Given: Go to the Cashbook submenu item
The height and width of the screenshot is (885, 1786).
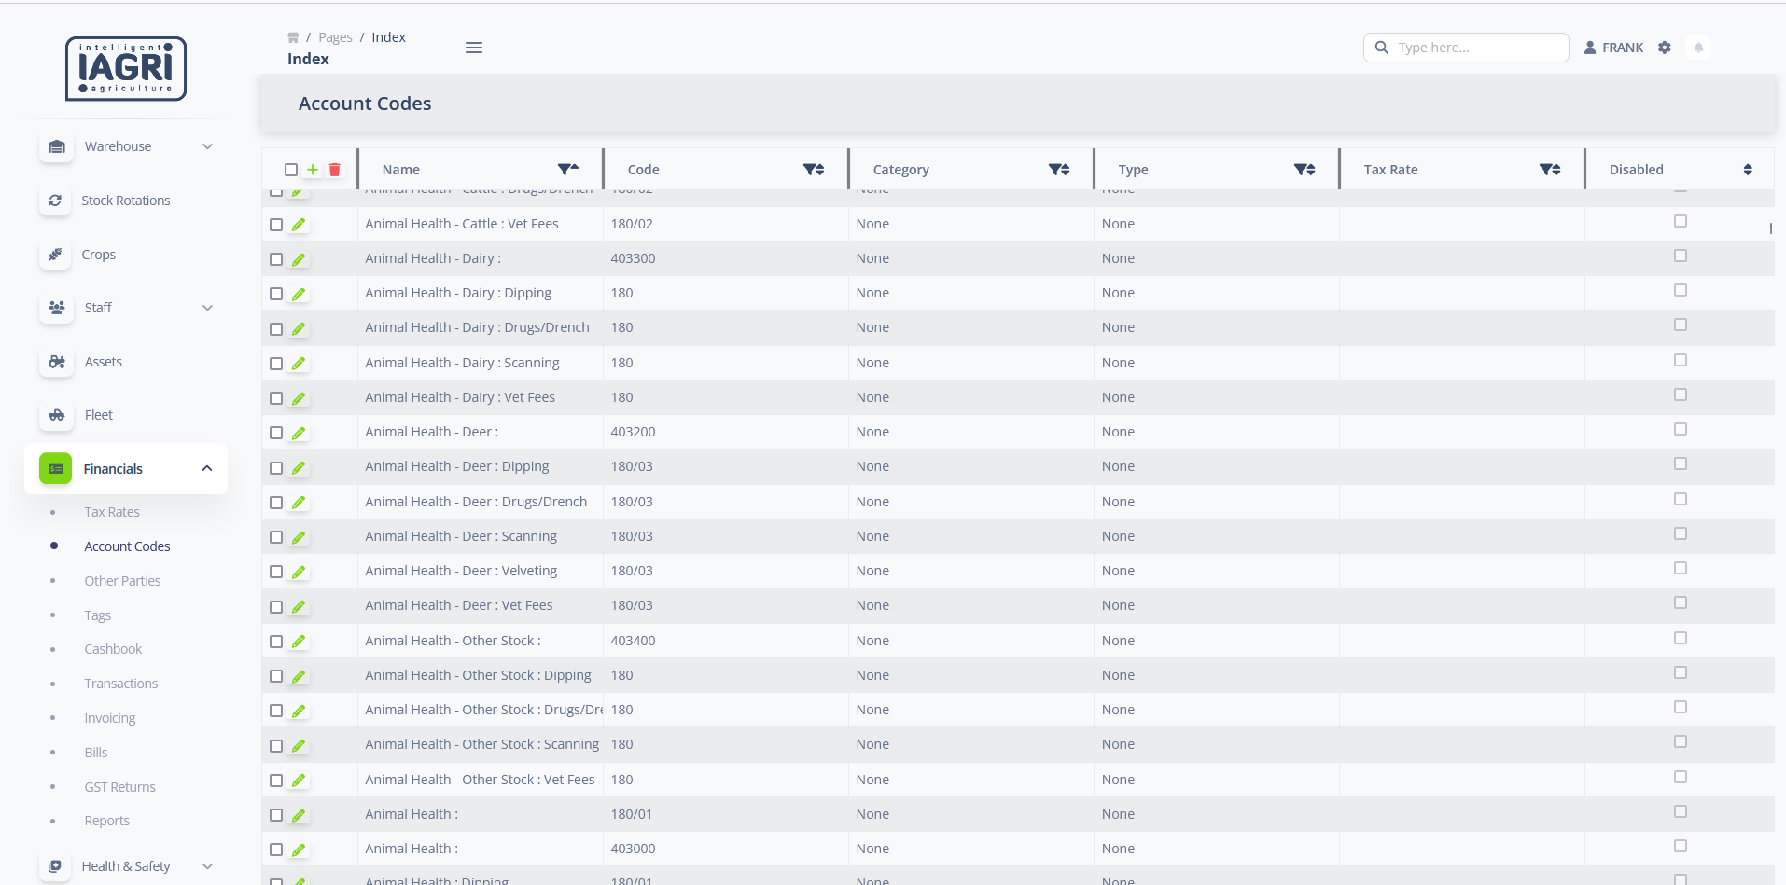Looking at the screenshot, I should click(x=113, y=649).
